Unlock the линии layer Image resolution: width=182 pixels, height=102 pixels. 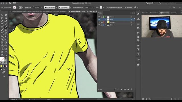click(x=102, y=17)
